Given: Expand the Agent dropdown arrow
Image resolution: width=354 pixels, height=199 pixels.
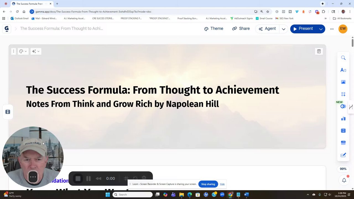Looking at the screenshot, I should (x=283, y=29).
